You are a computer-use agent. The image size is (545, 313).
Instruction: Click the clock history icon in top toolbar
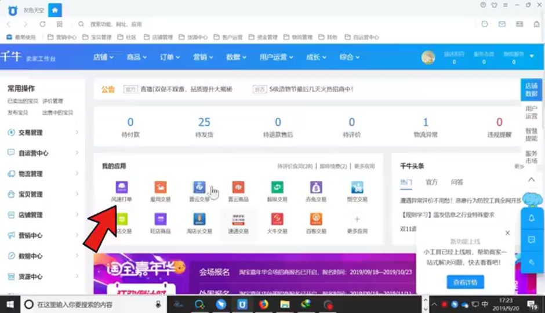[x=485, y=24]
